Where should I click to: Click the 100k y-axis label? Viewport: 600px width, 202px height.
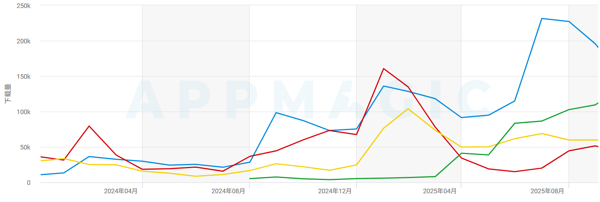pyautogui.click(x=24, y=112)
